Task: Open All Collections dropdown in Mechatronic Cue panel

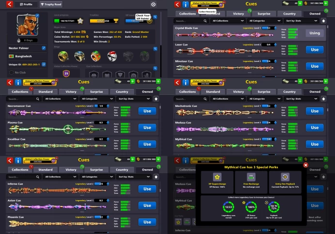Action: coord(228,99)
